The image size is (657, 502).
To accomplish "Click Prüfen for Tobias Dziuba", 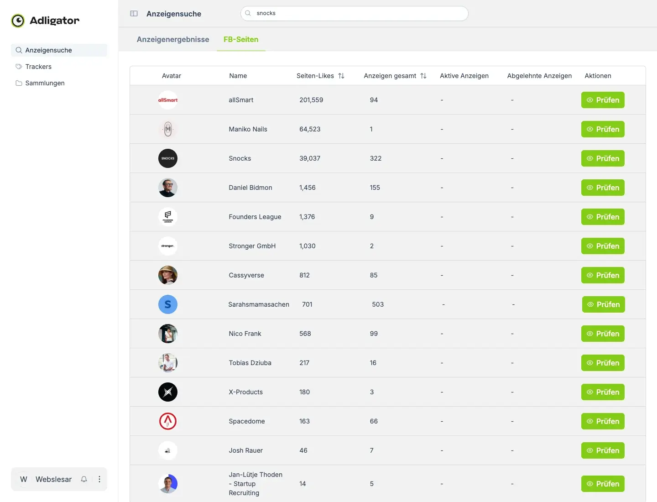I will (603, 363).
